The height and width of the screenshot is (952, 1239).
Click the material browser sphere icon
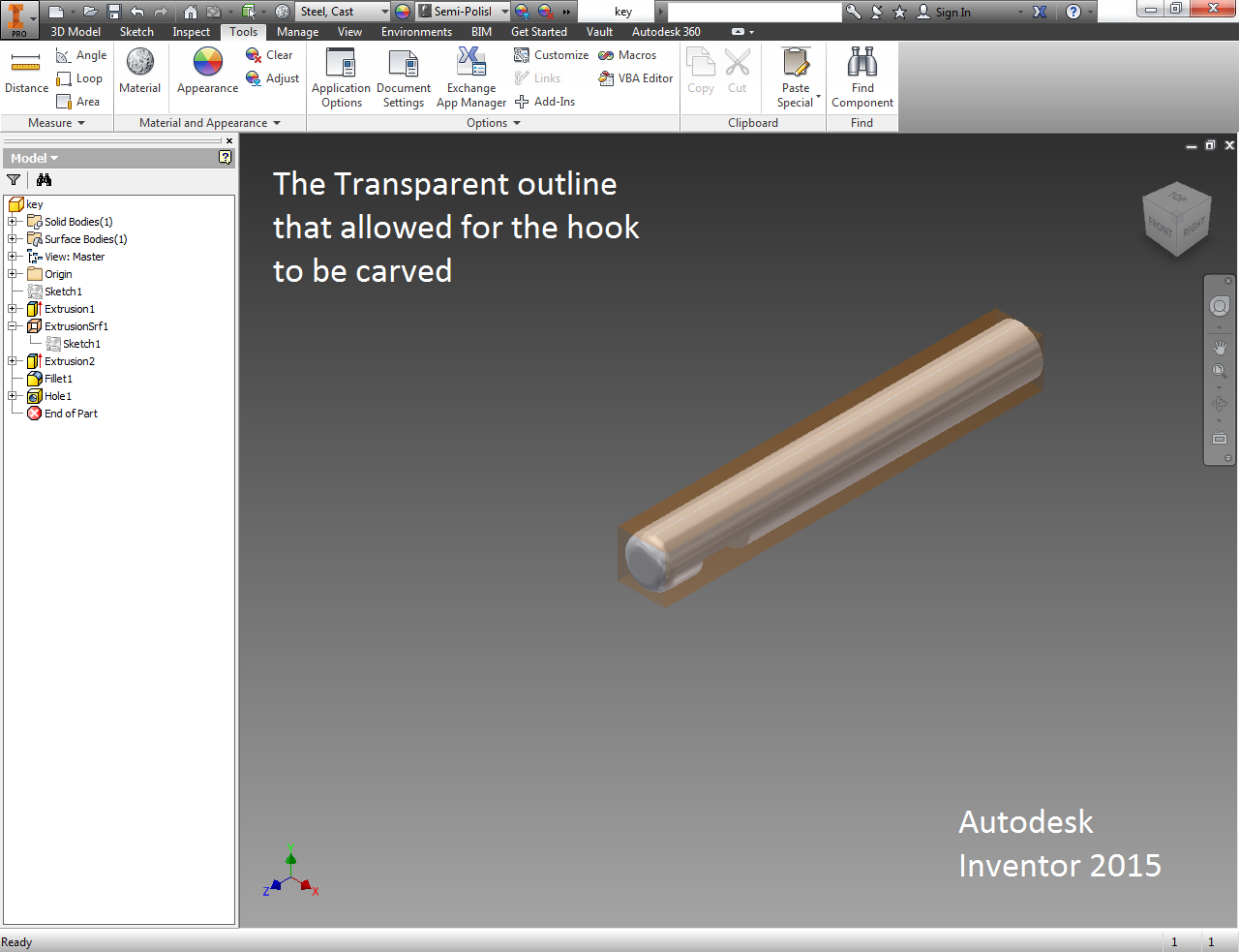point(283,12)
